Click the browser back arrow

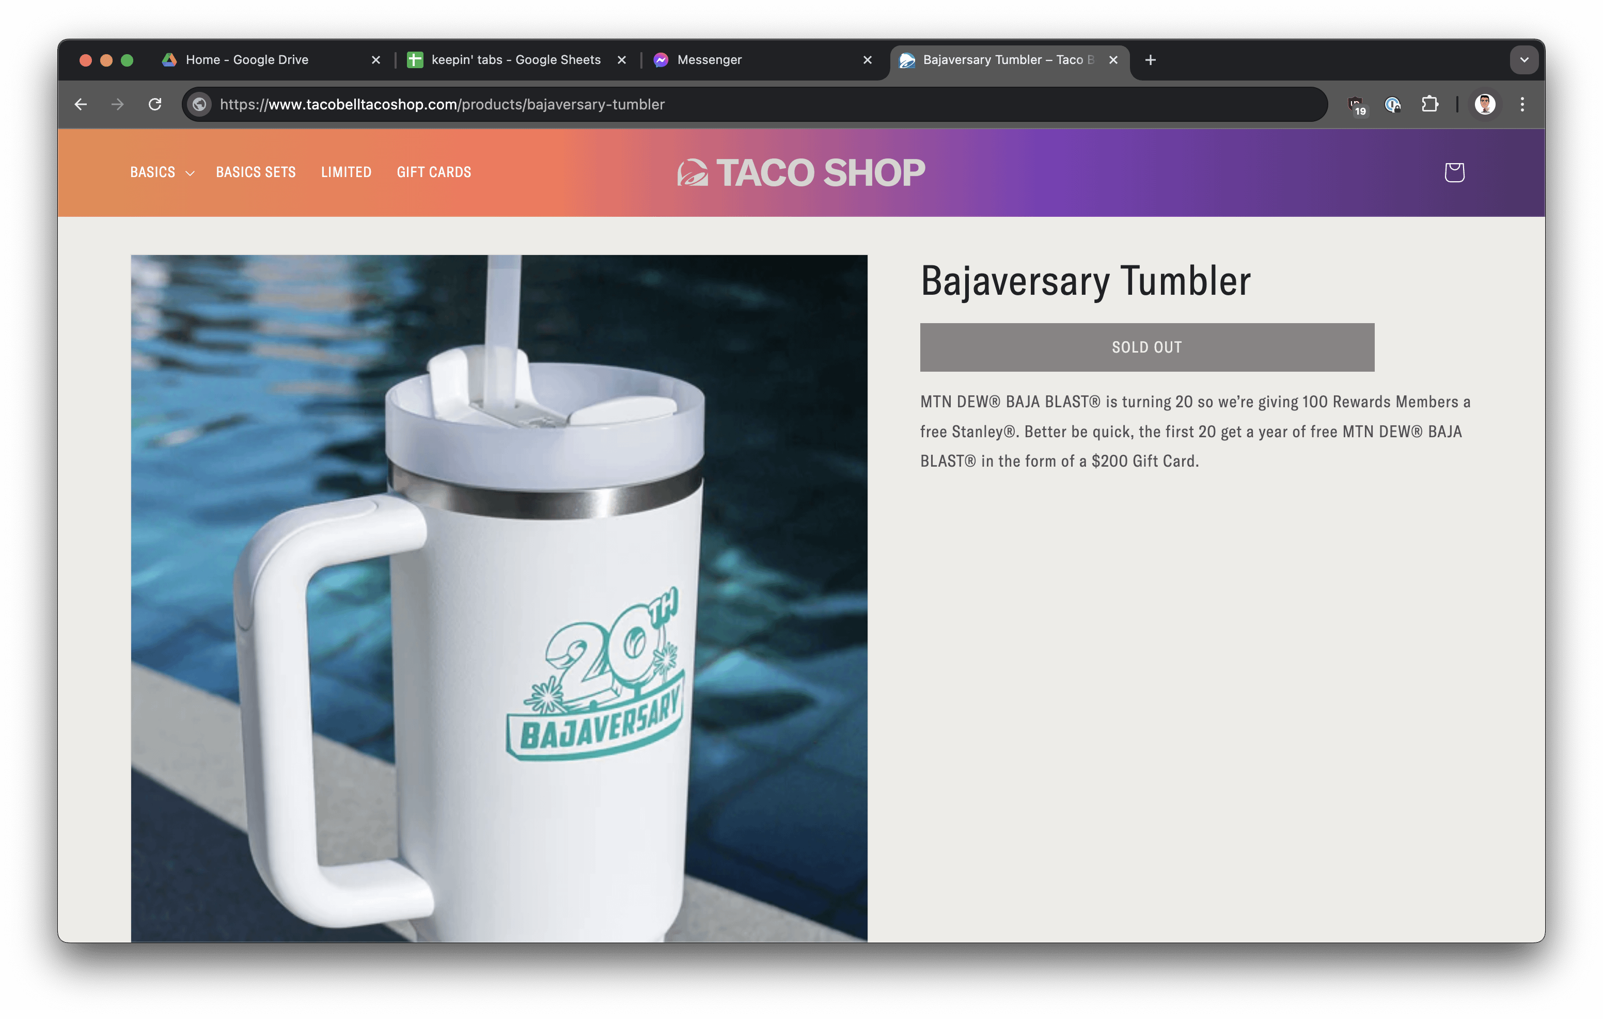coord(81,104)
